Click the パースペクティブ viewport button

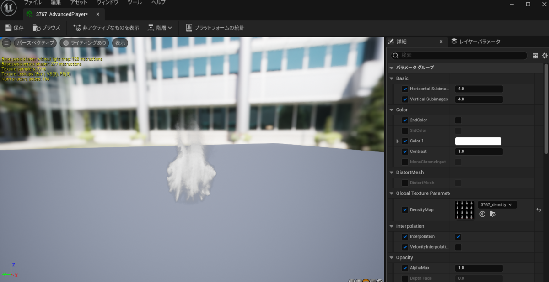pos(35,43)
